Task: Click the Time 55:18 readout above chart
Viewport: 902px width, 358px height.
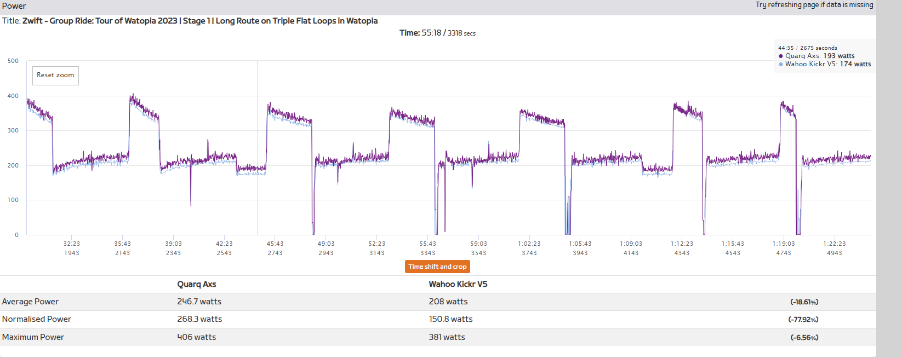Action: pyautogui.click(x=437, y=33)
